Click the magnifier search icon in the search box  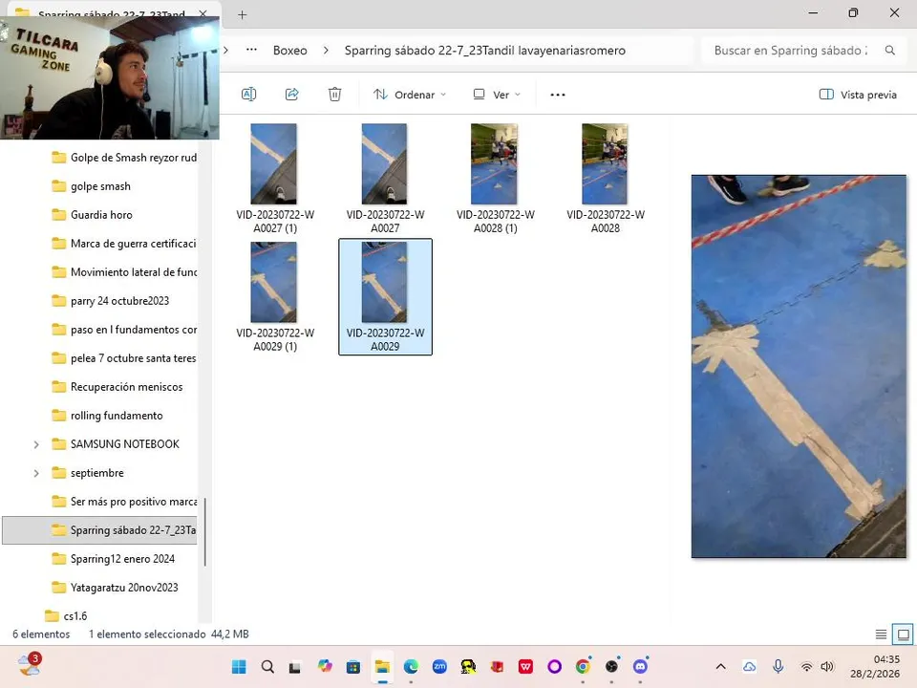pos(889,51)
